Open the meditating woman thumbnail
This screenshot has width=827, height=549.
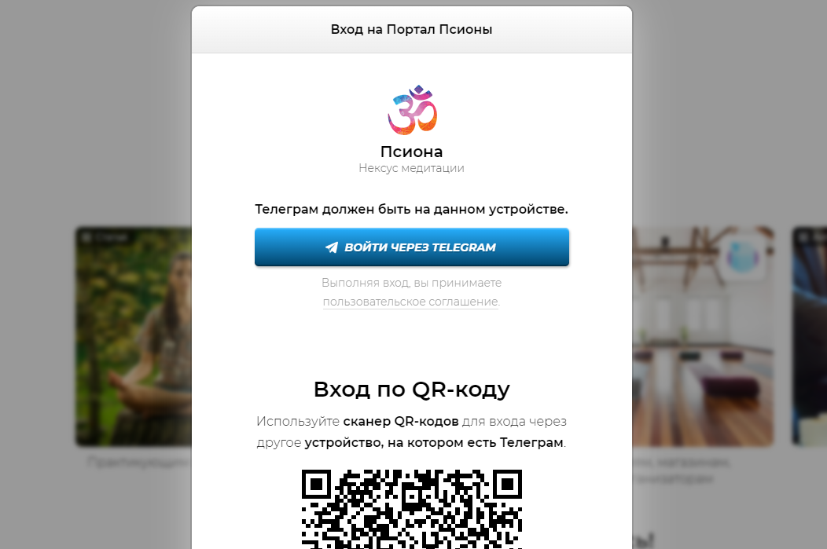pyautogui.click(x=134, y=336)
